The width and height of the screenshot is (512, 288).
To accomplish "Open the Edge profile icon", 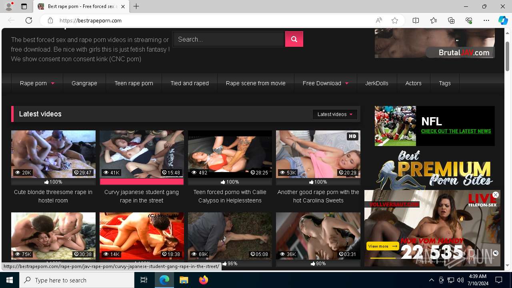I will pos(9,6).
